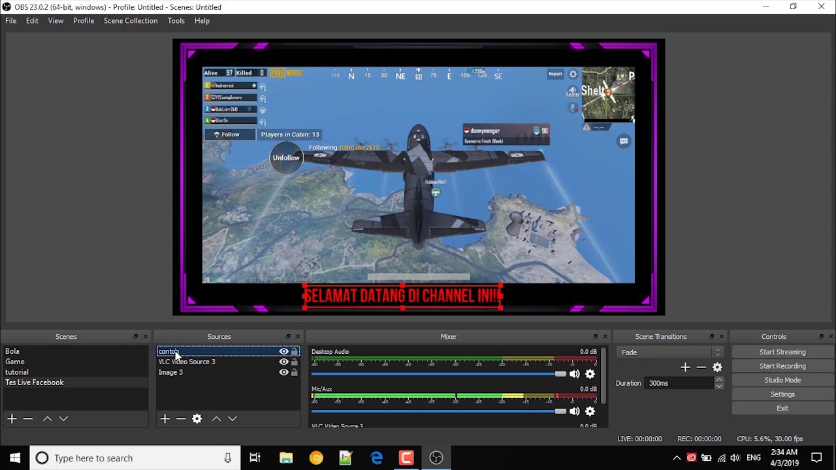
Task: Click the OBS Studio taskbar icon
Action: (x=436, y=458)
